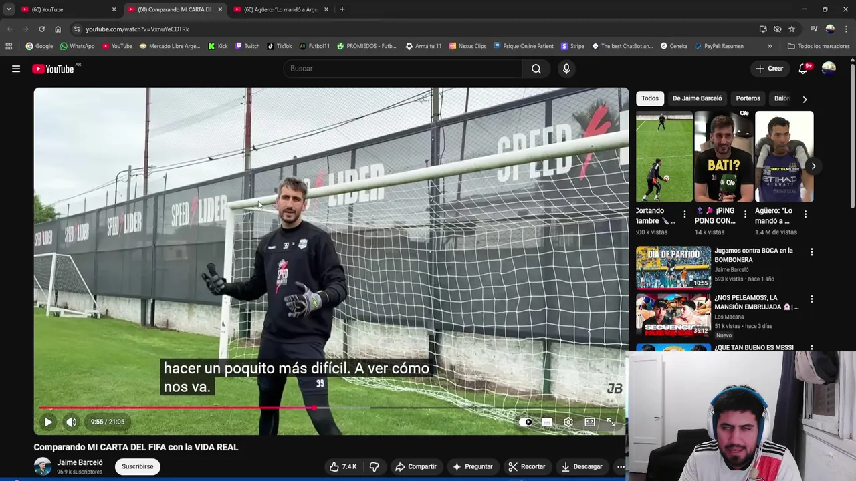Open options for the Cortando fiambre Short

tap(684, 214)
